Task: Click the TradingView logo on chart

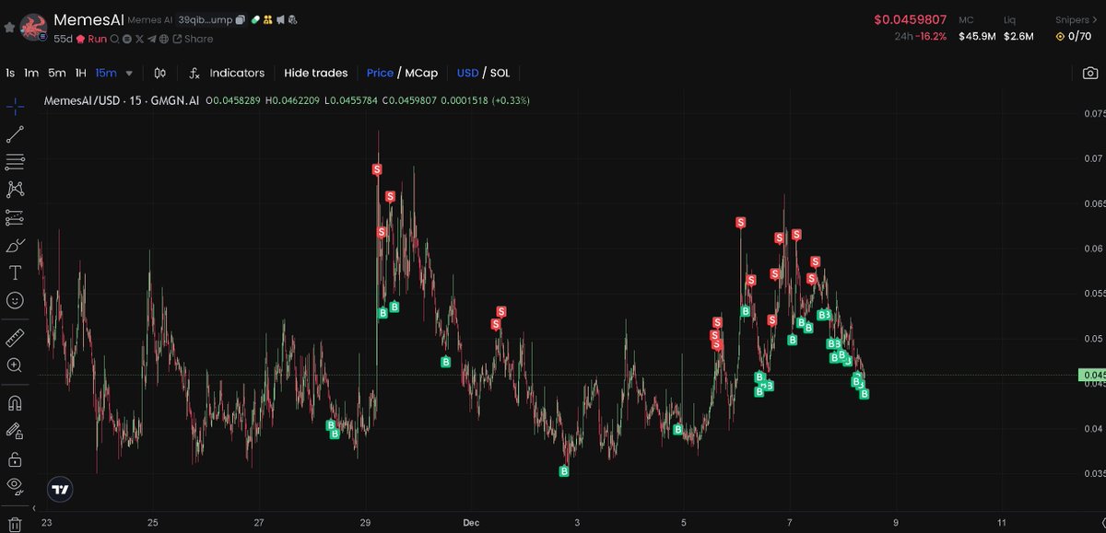Action: [61, 490]
